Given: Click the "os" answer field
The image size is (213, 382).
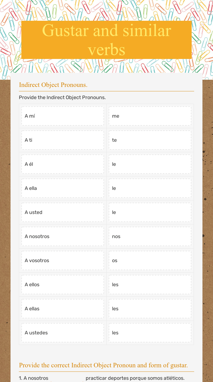Looking at the screenshot, I should click(150, 260).
